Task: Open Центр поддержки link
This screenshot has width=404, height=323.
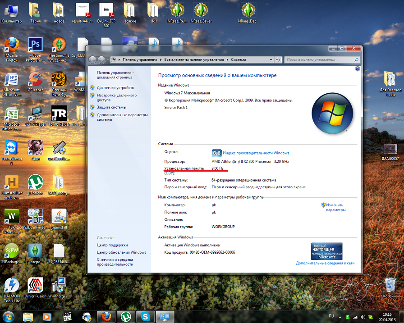Action: coord(112,245)
